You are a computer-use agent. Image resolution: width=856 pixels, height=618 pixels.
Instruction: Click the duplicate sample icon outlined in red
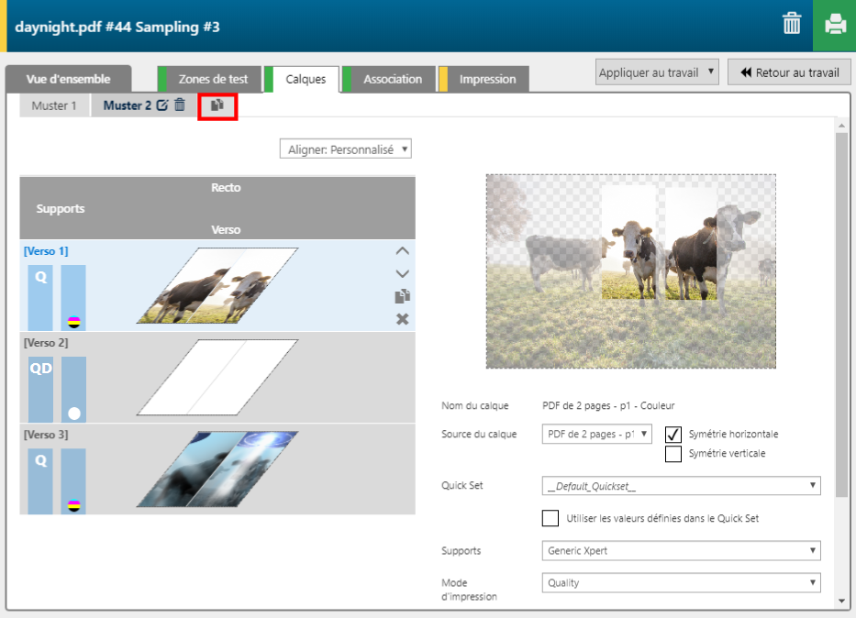[217, 105]
